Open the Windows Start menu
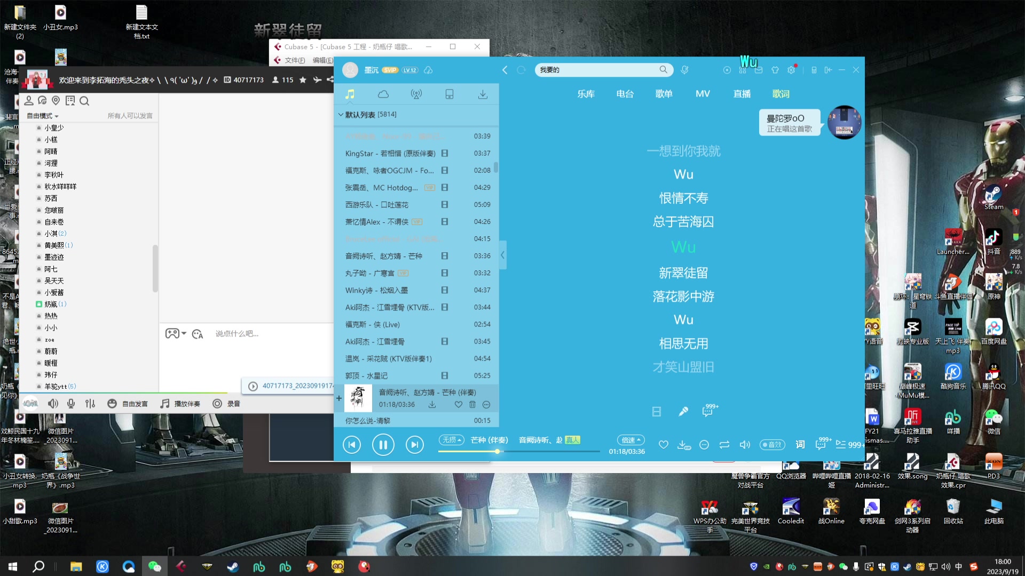The width and height of the screenshot is (1025, 576). tap(13, 566)
